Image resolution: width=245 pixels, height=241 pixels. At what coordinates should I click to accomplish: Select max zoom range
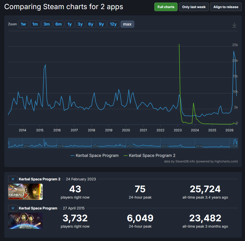(127, 24)
